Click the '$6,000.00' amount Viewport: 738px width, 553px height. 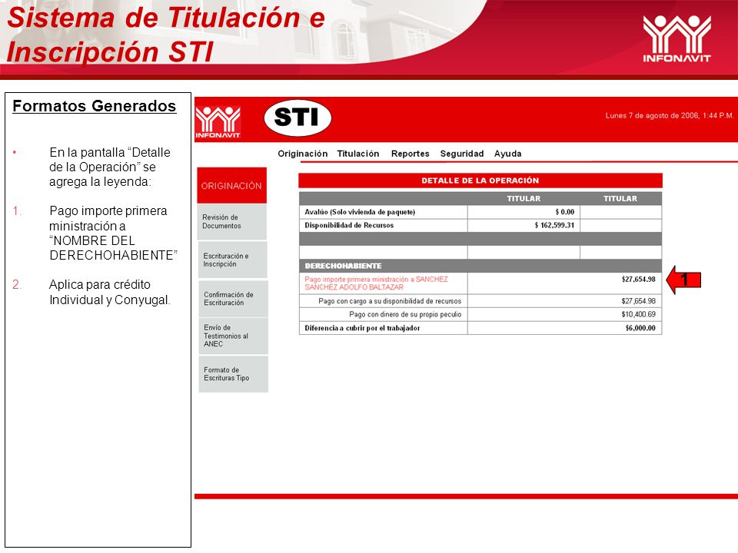click(640, 328)
